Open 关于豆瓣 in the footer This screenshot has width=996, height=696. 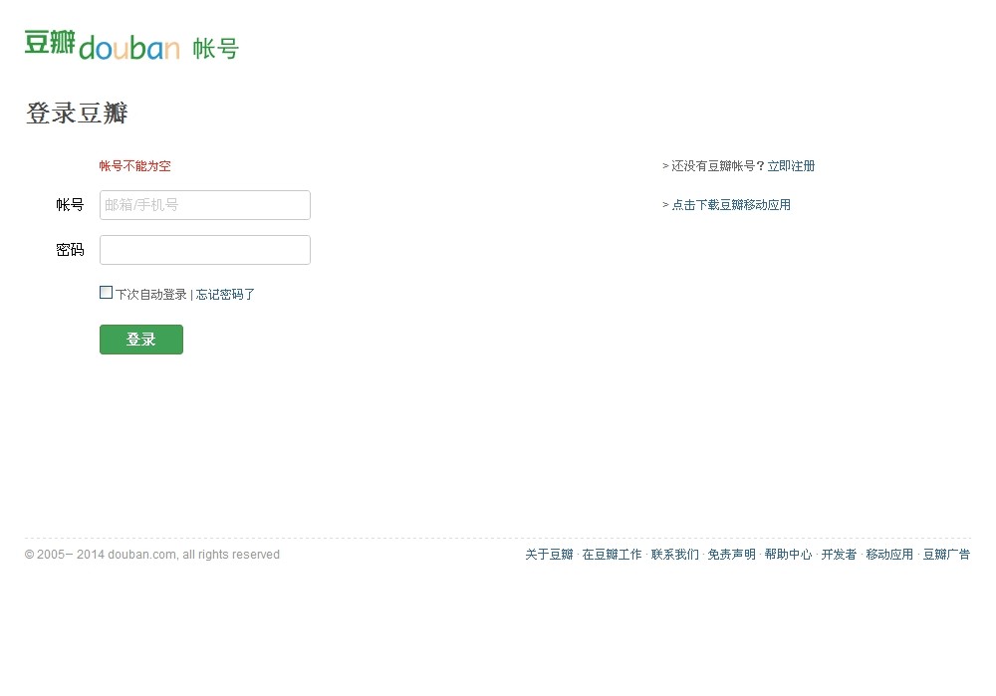click(x=549, y=555)
